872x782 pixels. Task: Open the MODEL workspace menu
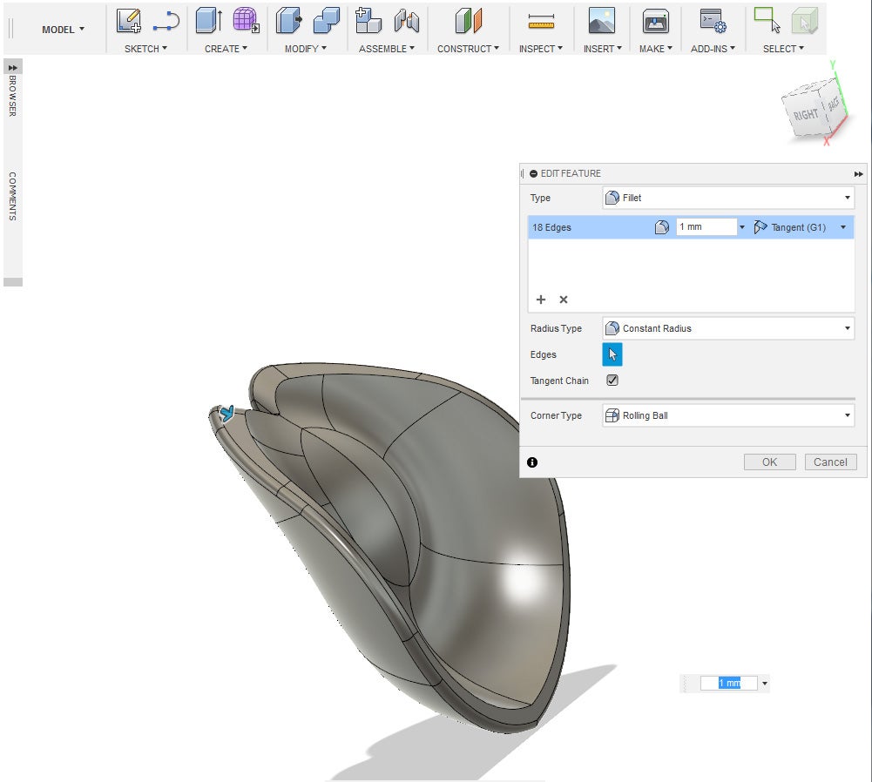coord(63,30)
